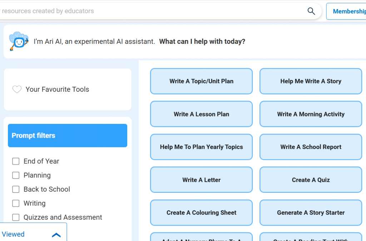Screen dimensions: 366x241
Task: Check the Back to School filter
Action: [16, 189]
